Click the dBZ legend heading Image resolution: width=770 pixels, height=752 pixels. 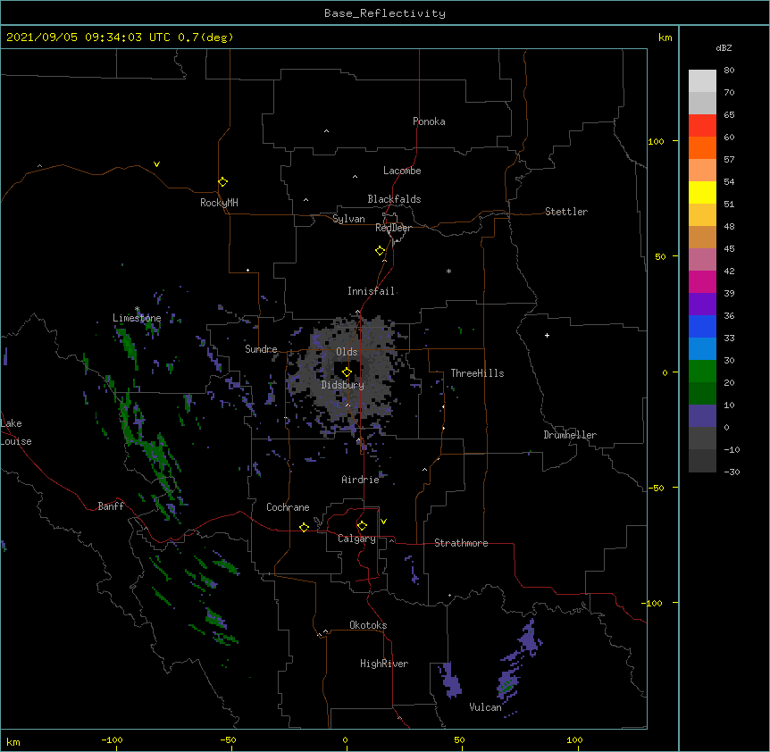tap(724, 48)
